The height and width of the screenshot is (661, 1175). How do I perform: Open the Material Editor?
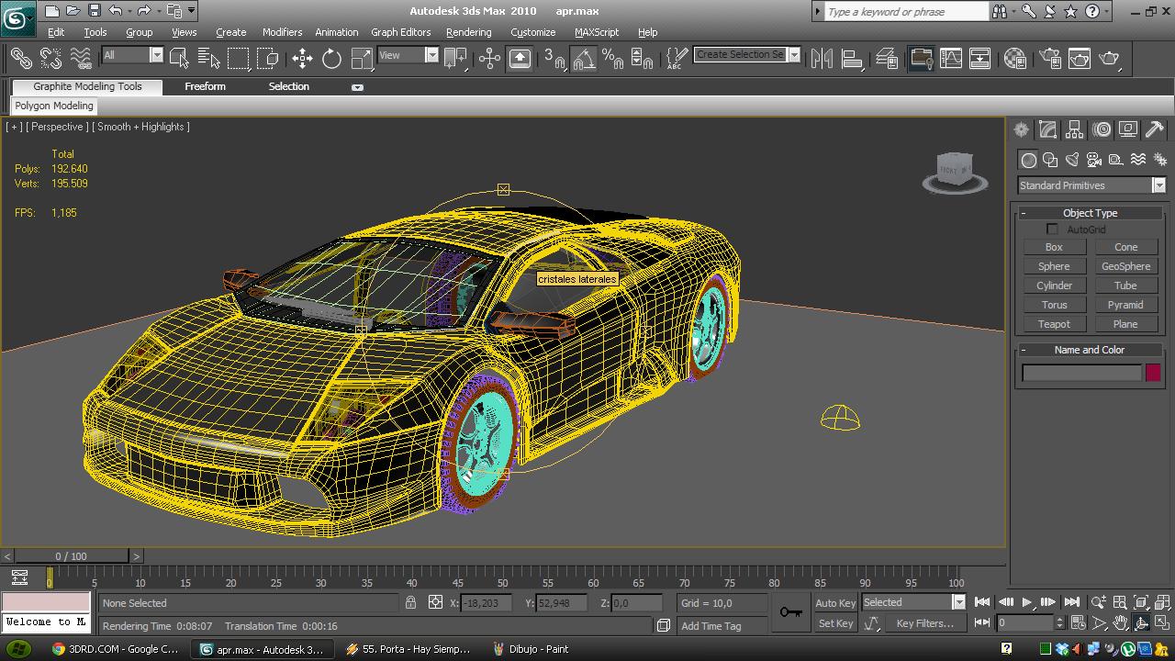click(1014, 59)
